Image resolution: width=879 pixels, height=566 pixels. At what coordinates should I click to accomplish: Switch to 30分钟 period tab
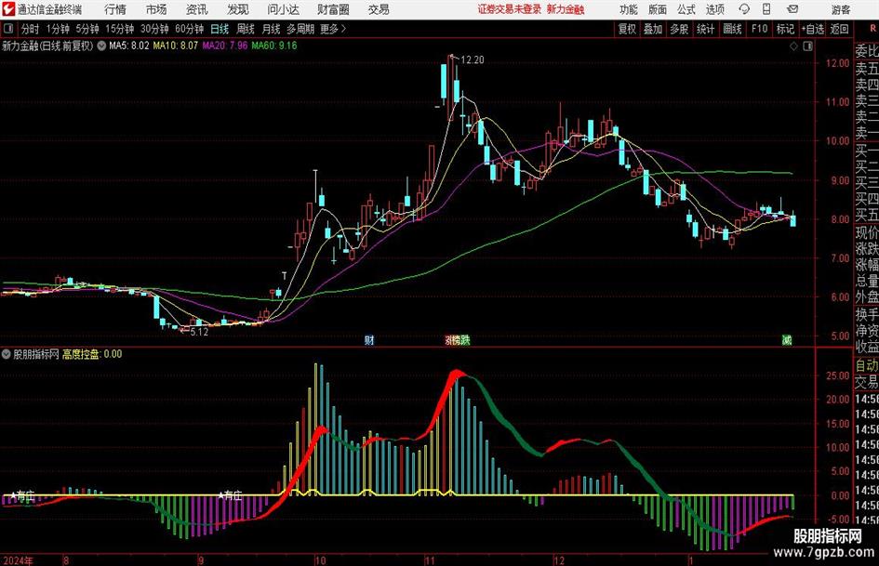154,29
